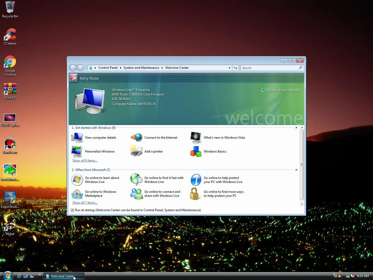This screenshot has width=373, height=280.
Task: Click Show Desktop in Quick Launch
Action: [26, 276]
